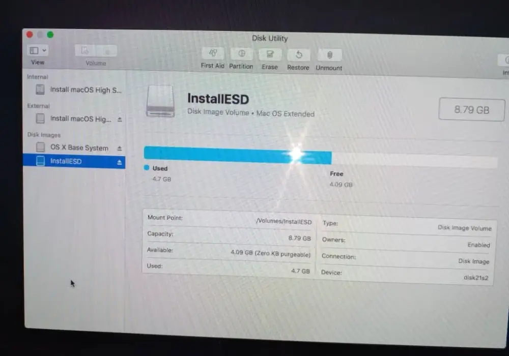Click the Internal sidebar section header
The height and width of the screenshot is (356, 509).
(x=37, y=77)
